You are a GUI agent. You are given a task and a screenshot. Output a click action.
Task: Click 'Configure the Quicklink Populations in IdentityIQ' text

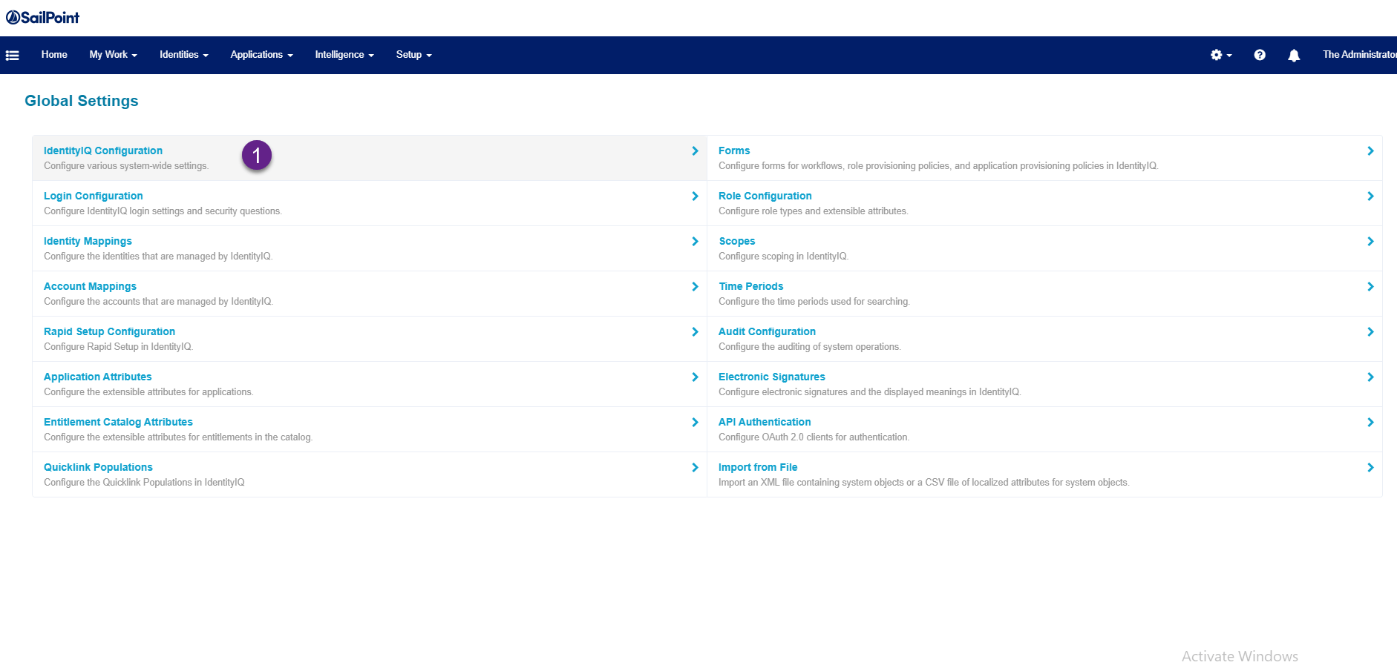[144, 483]
